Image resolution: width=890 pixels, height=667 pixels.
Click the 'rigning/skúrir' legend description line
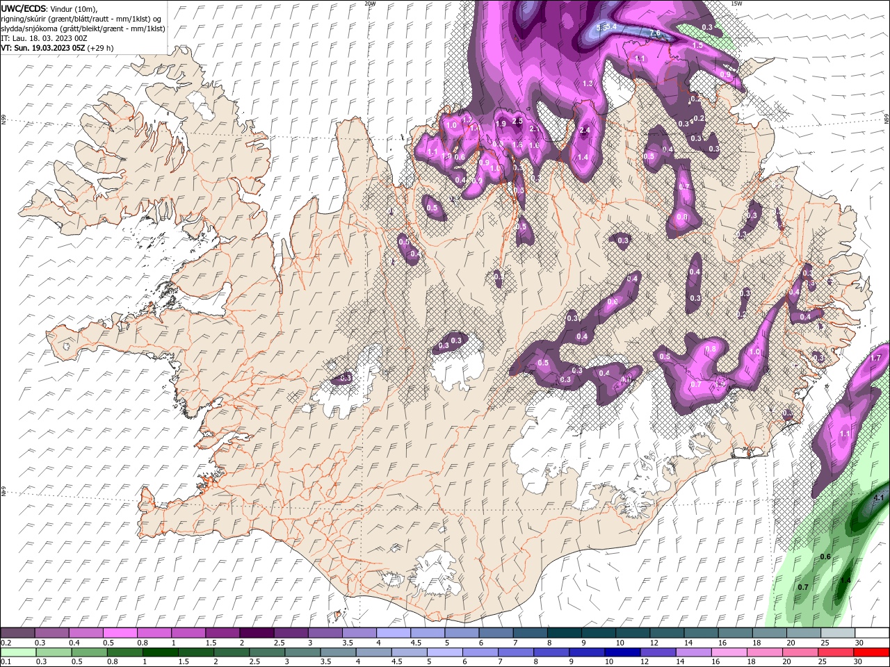coord(82,19)
